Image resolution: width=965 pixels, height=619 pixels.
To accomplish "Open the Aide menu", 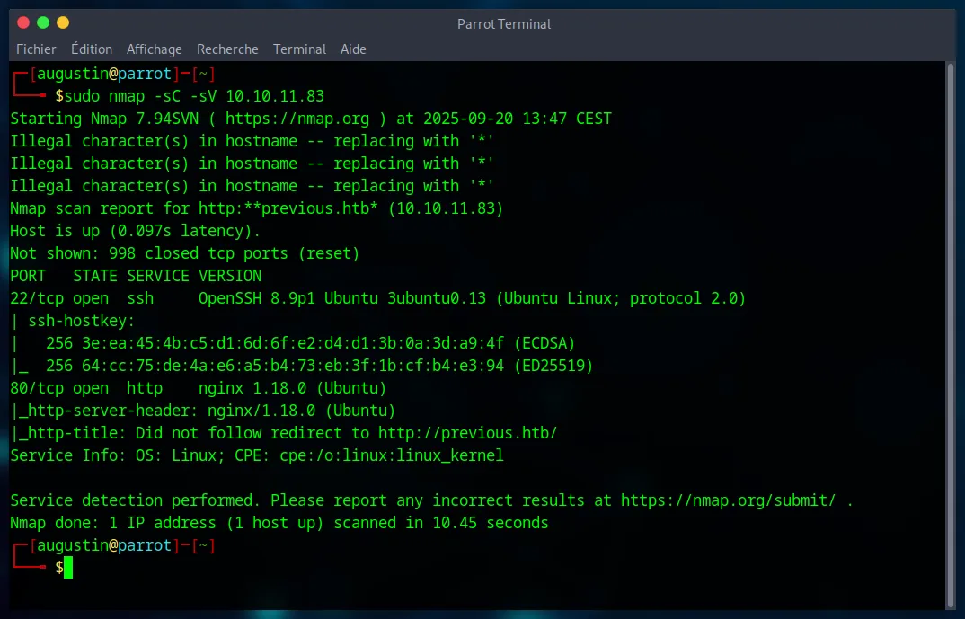I will [353, 49].
